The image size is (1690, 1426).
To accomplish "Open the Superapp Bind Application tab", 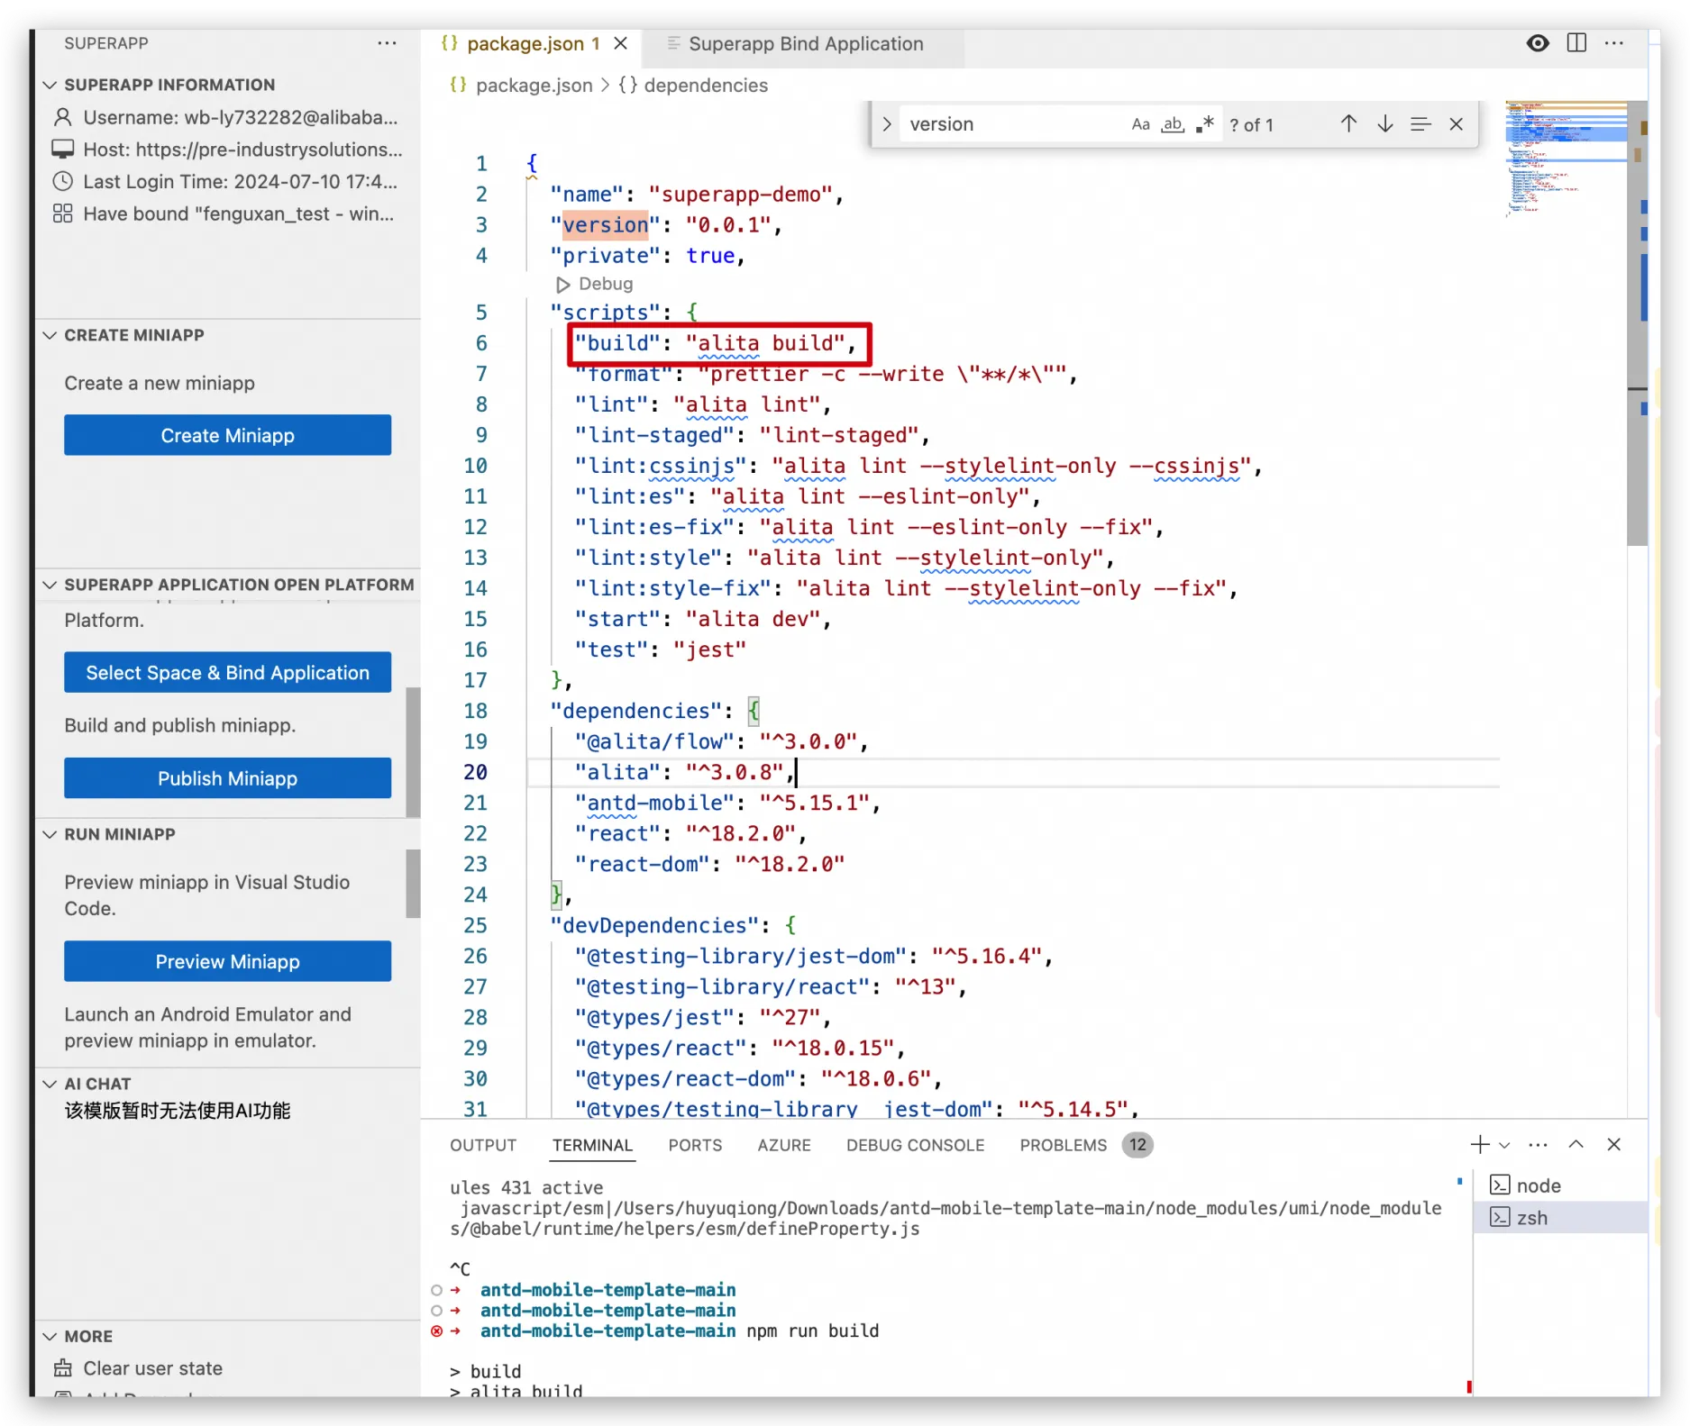I will click(805, 44).
